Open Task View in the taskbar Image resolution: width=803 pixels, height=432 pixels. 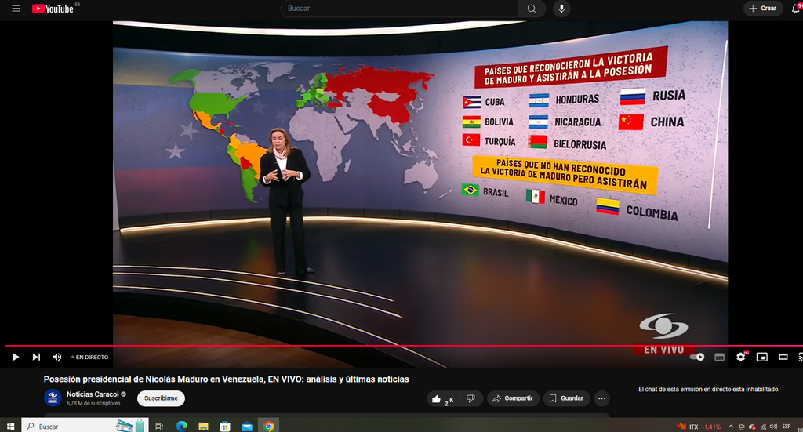(159, 426)
